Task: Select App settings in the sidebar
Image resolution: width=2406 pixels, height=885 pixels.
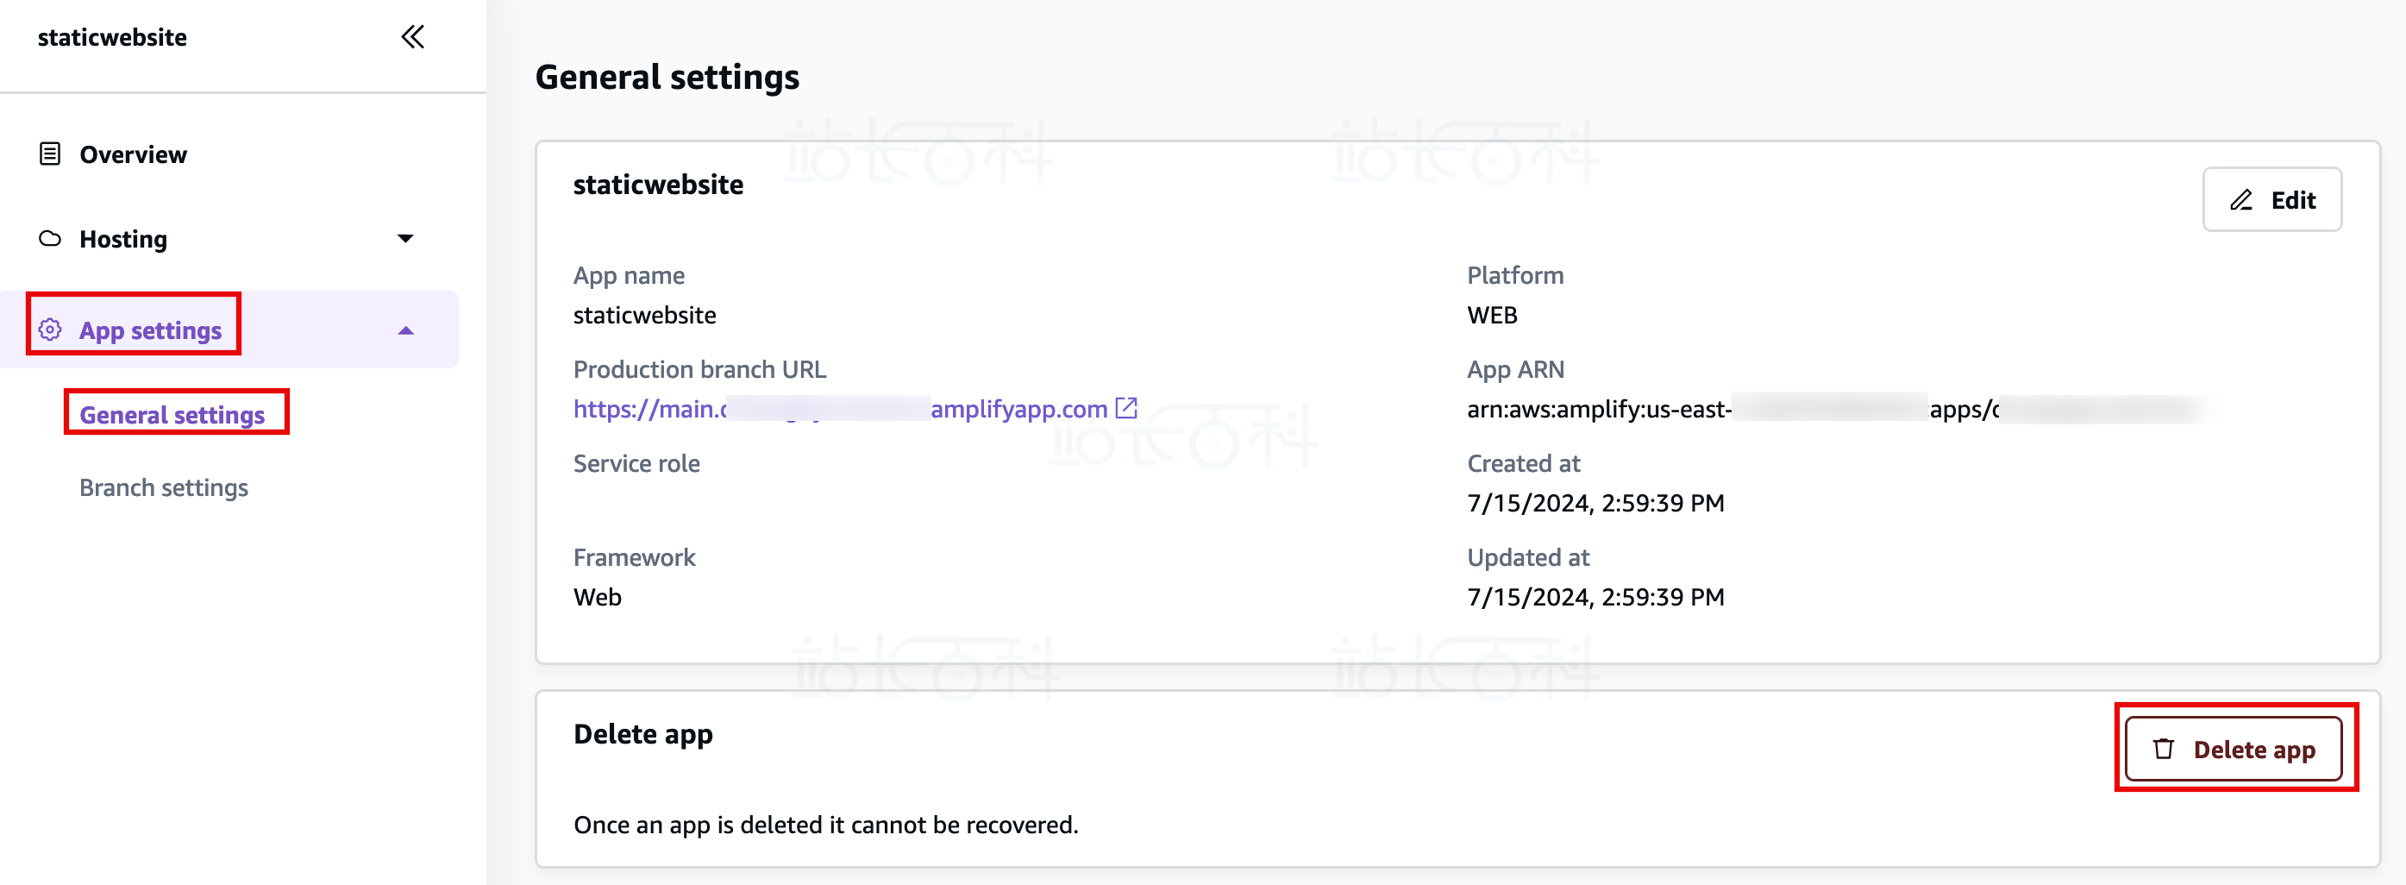Action: (150, 330)
